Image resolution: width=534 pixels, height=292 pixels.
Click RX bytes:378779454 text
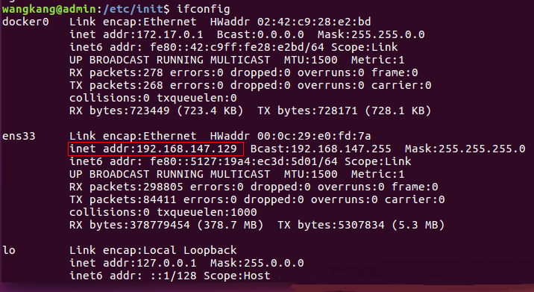click(130, 225)
